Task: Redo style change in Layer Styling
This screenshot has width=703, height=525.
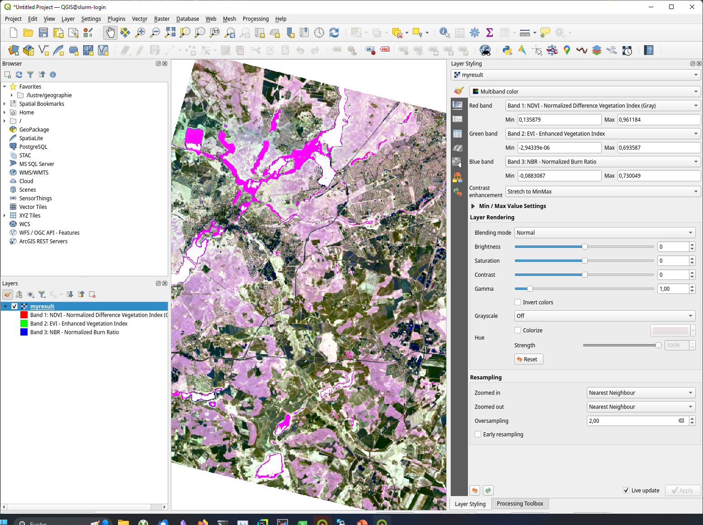Action: [x=488, y=491]
